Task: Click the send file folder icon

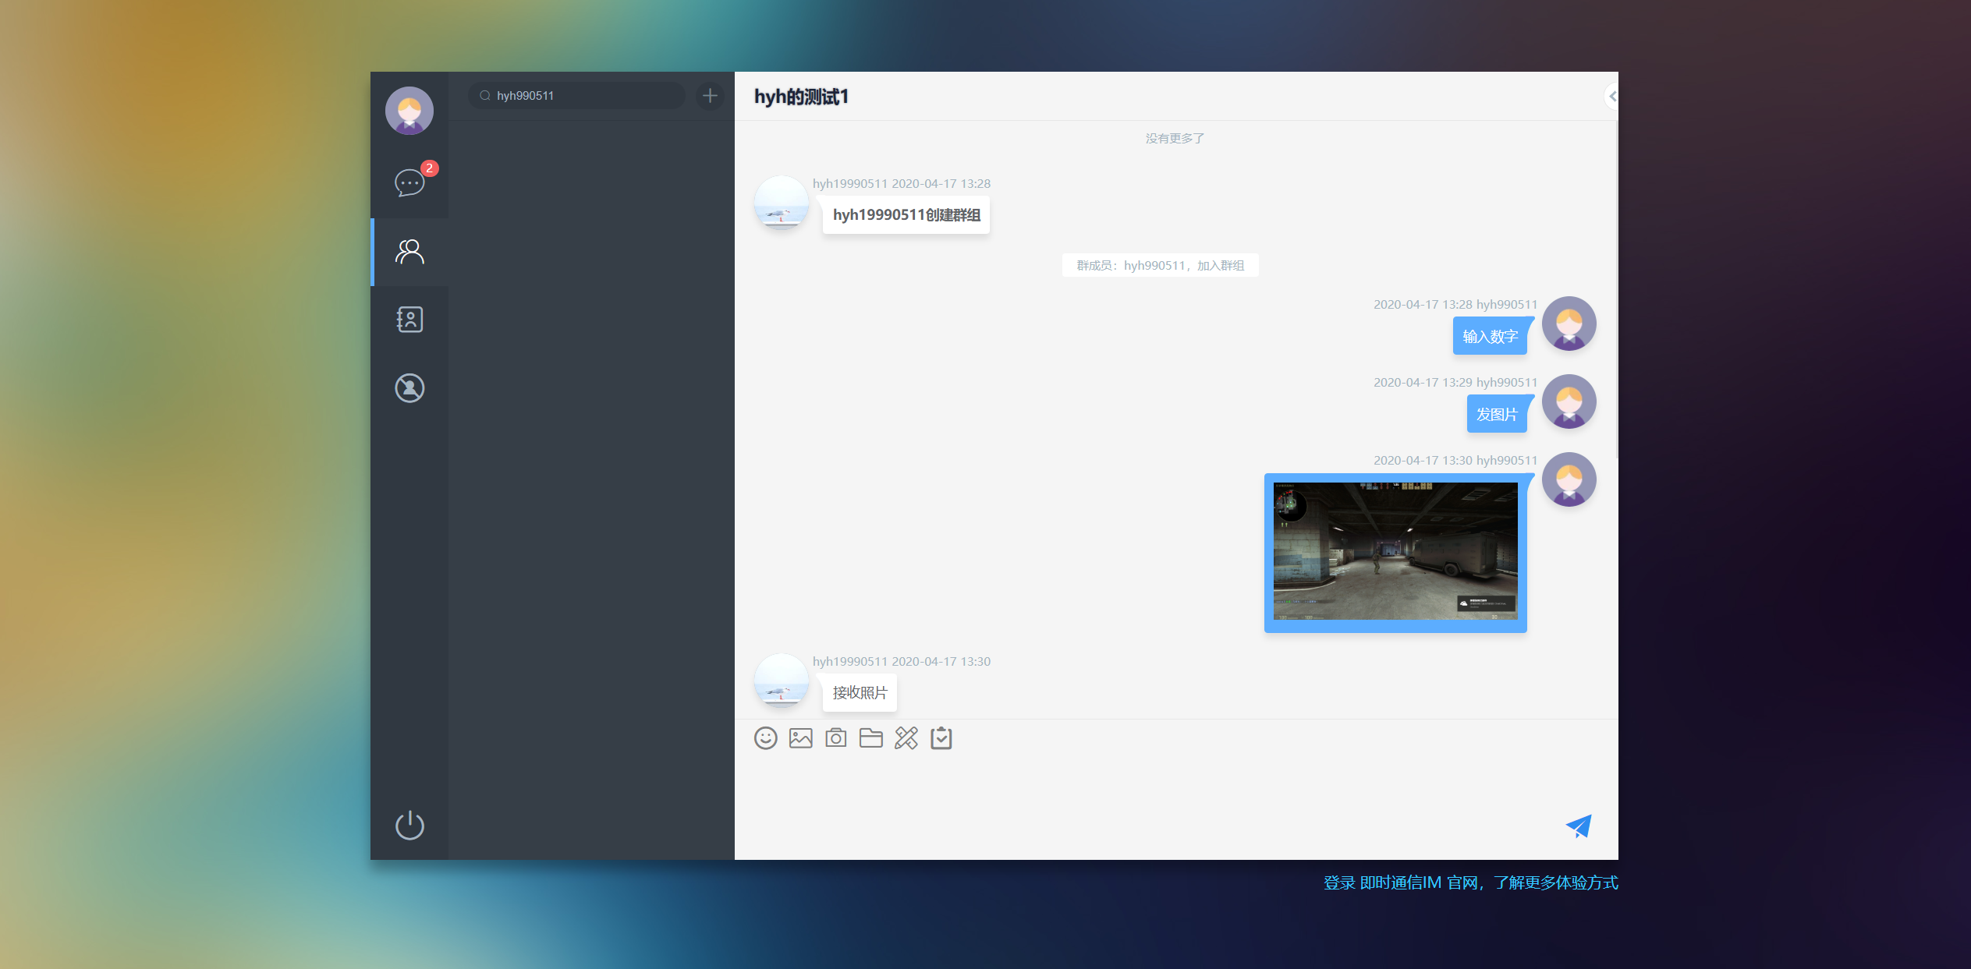Action: coord(870,738)
